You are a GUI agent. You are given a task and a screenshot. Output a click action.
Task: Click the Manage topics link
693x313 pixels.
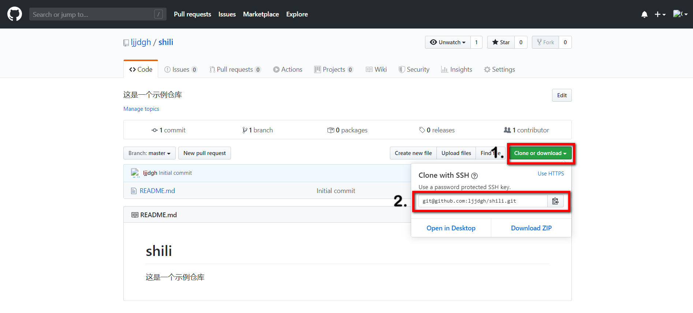tap(141, 109)
